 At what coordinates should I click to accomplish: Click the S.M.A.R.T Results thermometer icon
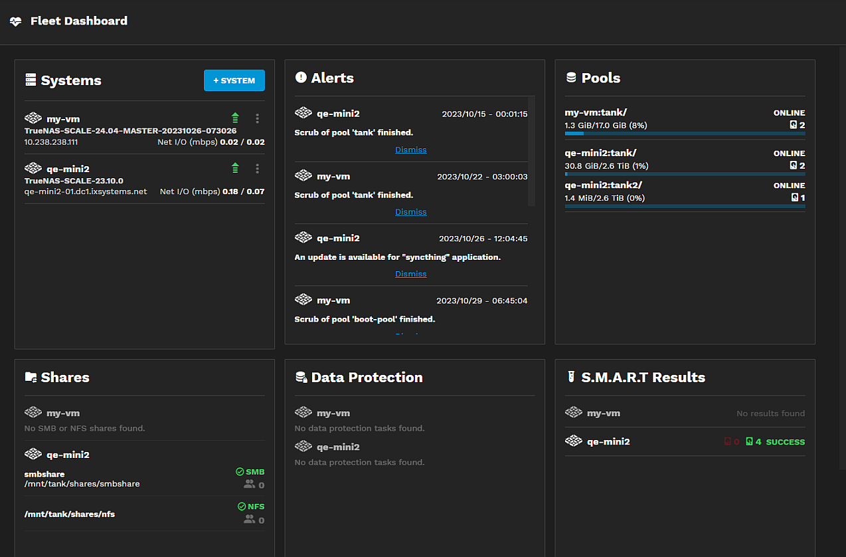click(572, 377)
